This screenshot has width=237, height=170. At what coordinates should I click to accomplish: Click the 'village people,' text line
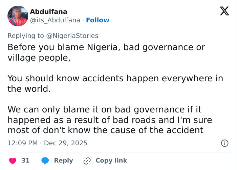39,58
